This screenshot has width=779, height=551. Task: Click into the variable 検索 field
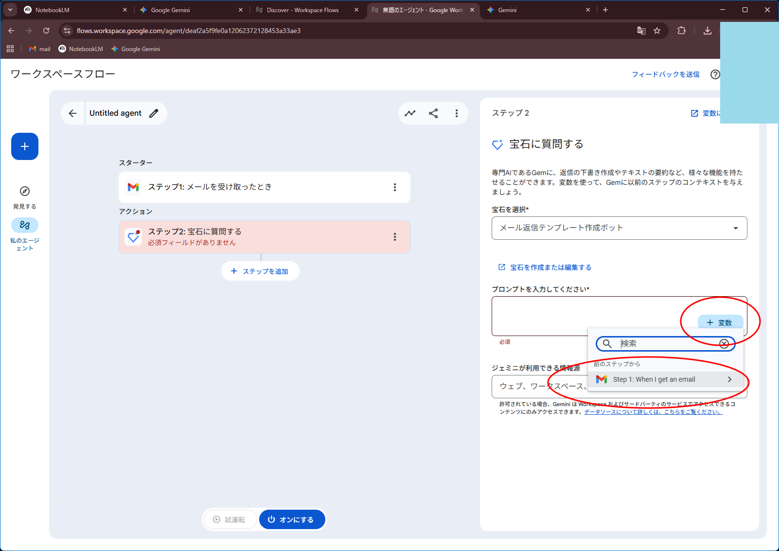[x=666, y=344]
